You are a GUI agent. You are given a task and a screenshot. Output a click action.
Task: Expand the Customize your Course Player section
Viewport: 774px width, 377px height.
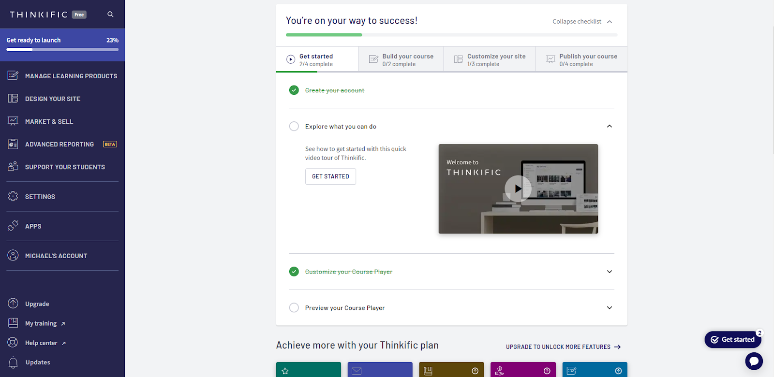(610, 272)
